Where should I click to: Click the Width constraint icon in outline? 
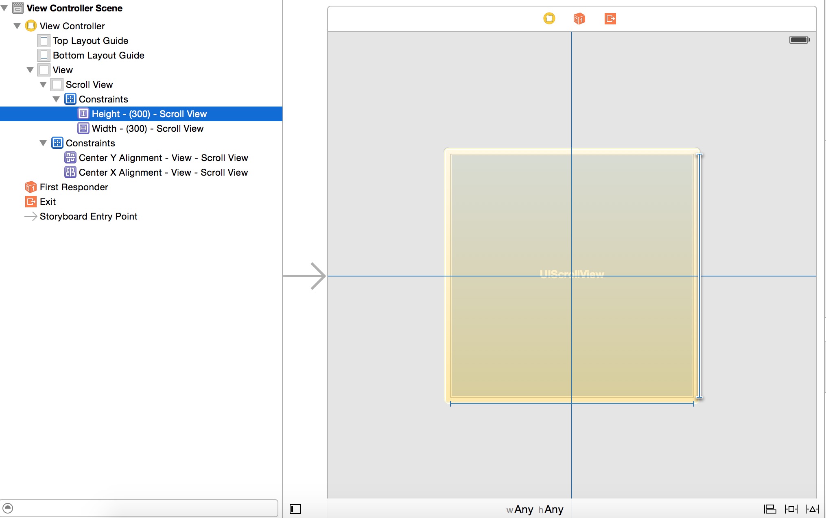click(x=83, y=128)
